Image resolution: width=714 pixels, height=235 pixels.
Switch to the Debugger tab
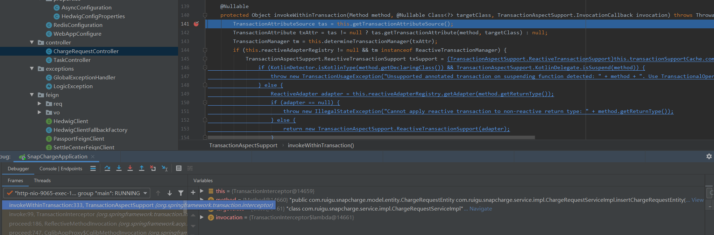19,169
